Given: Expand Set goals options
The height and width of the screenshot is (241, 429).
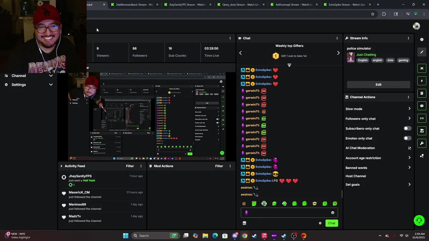Looking at the screenshot, I should pyautogui.click(x=409, y=184).
